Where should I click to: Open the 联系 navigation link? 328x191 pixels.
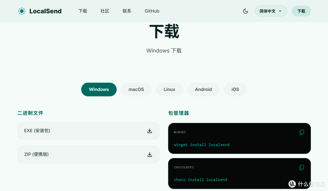point(127,11)
